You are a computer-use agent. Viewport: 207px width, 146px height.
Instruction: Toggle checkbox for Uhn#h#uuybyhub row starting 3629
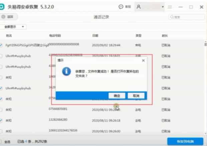coord(1,88)
